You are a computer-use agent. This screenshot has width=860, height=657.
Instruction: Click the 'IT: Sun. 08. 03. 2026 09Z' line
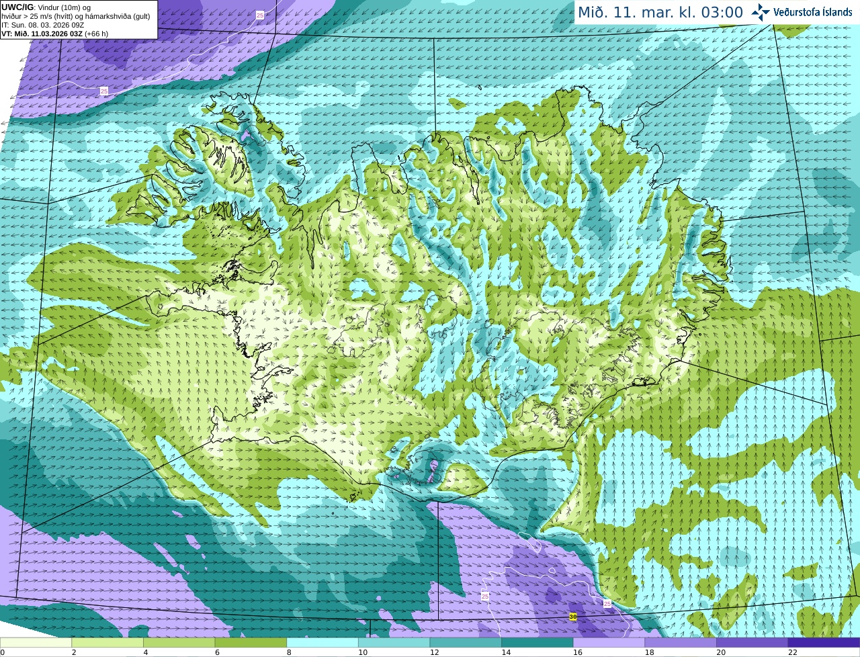[x=43, y=25]
